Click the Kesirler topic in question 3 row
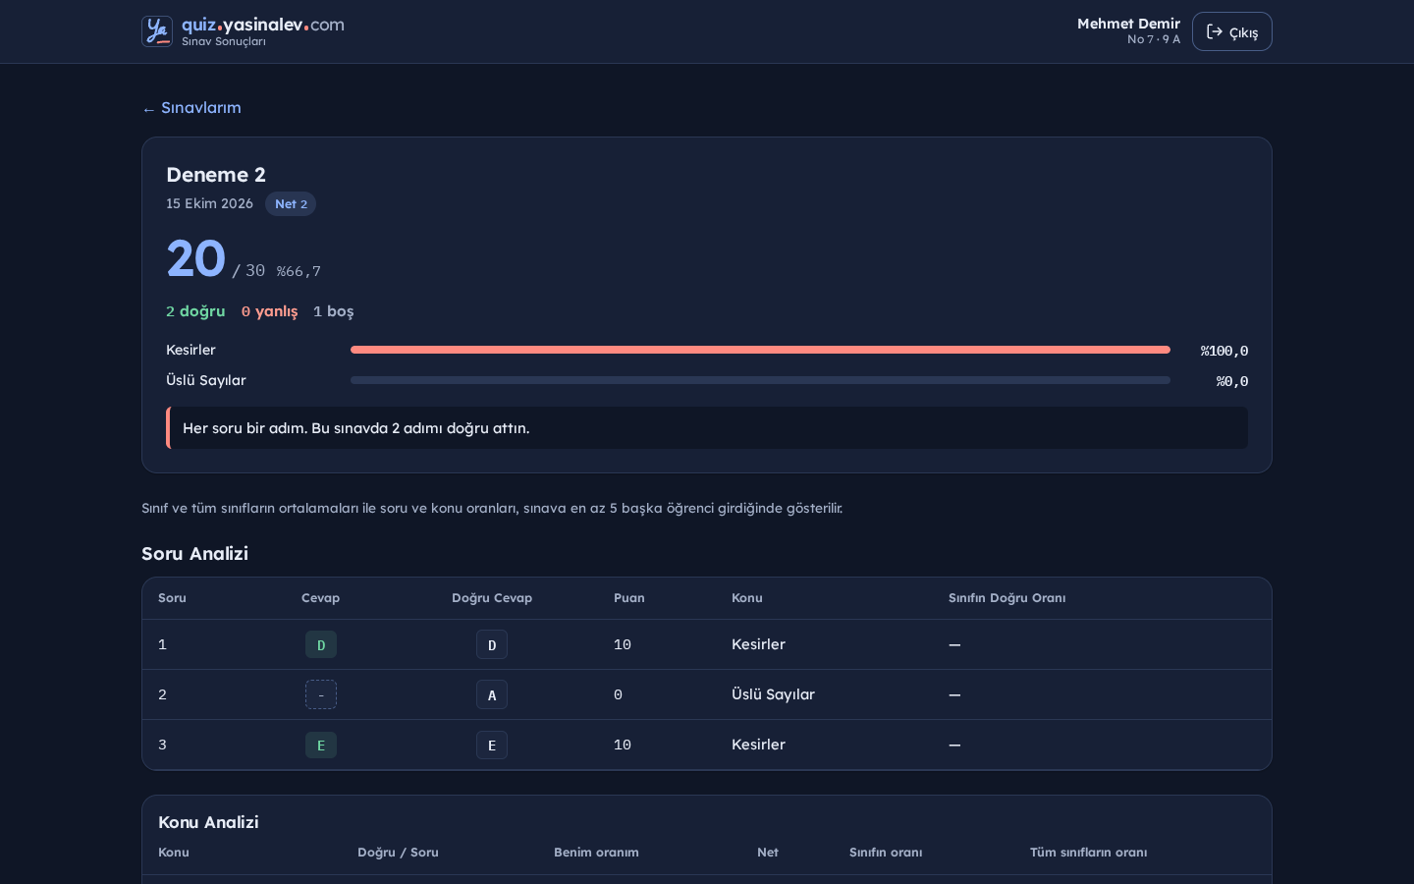 click(x=758, y=745)
